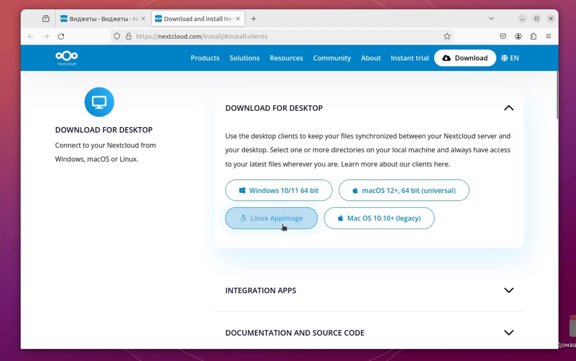
Task: Open extensions puzzle icon
Action: pos(533,36)
